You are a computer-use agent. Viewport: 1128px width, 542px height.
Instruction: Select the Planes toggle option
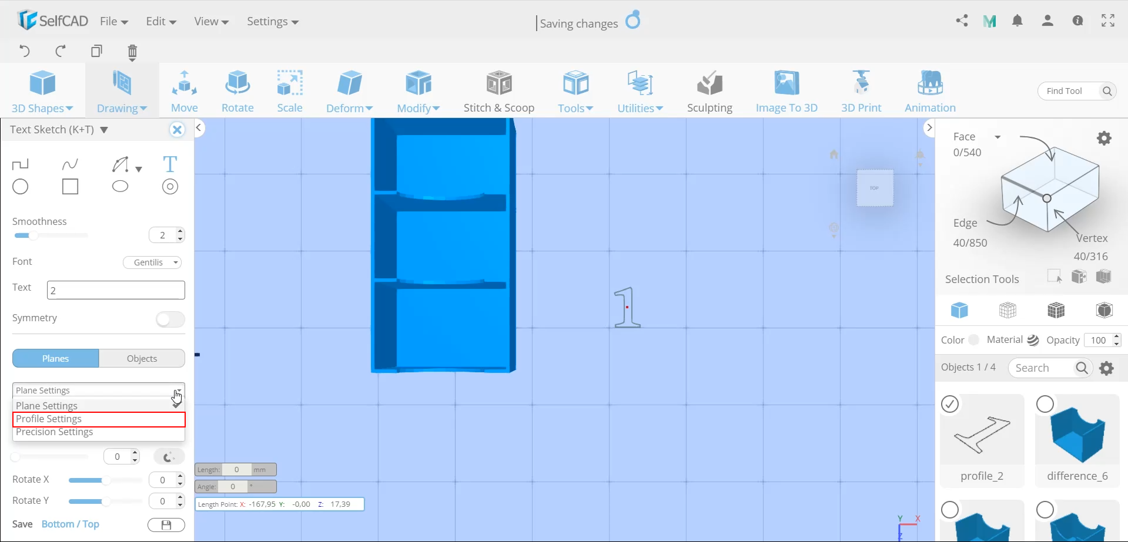pos(55,358)
